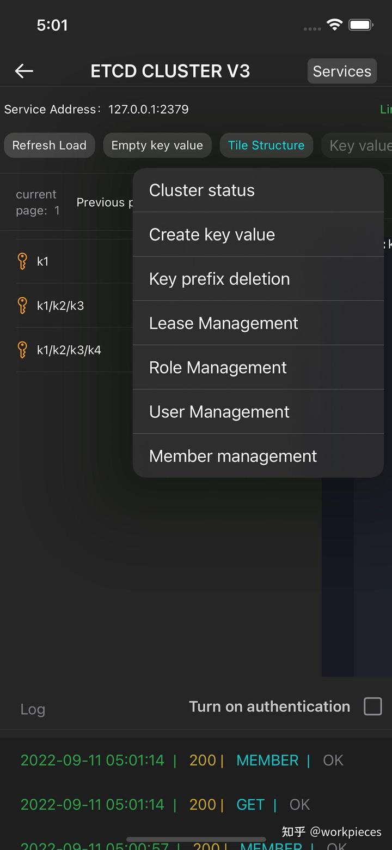Enable the Turn on authentication checkbox
This screenshot has width=392, height=850.
(372, 706)
